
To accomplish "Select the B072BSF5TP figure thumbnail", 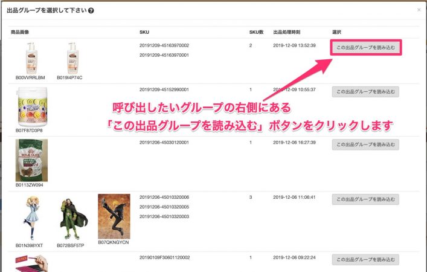I will click(x=72, y=218).
